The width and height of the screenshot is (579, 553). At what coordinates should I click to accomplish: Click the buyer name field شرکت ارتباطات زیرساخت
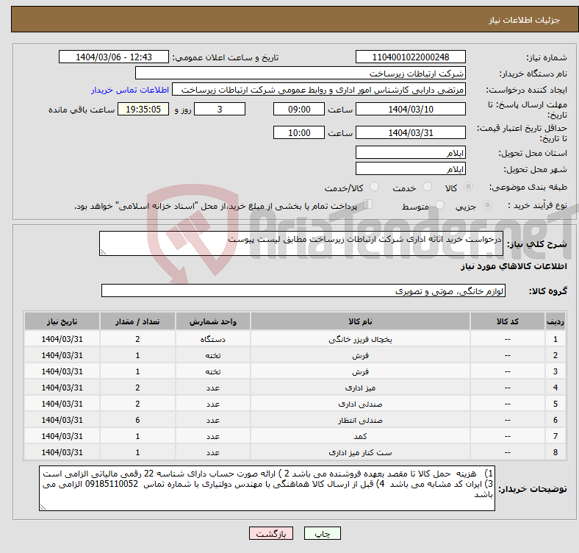coord(301,74)
